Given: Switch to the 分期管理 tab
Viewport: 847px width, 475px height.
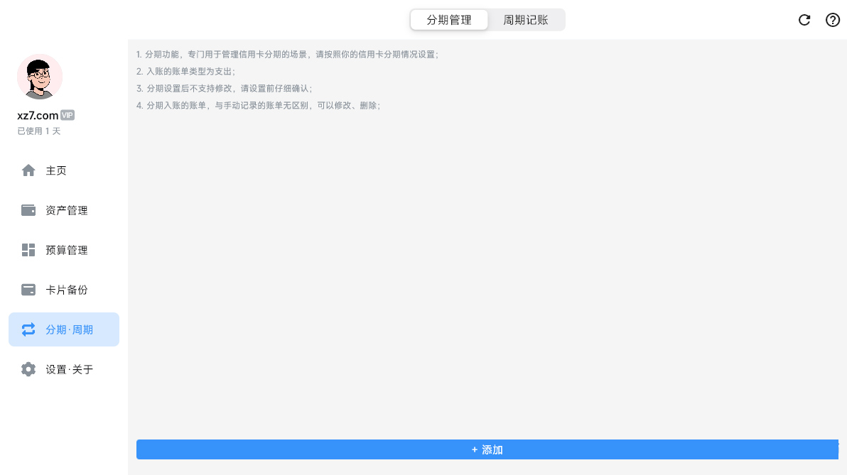Looking at the screenshot, I should (449, 20).
